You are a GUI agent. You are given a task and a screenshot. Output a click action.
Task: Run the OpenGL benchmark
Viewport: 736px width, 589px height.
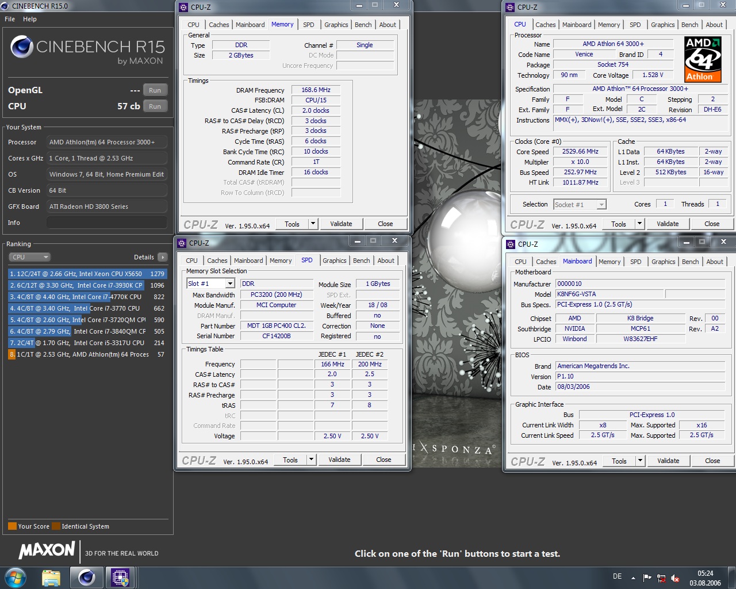pyautogui.click(x=155, y=90)
